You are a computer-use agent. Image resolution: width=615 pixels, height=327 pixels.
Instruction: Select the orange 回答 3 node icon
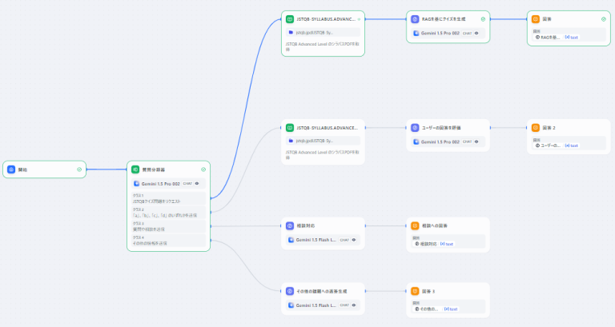click(x=415, y=291)
